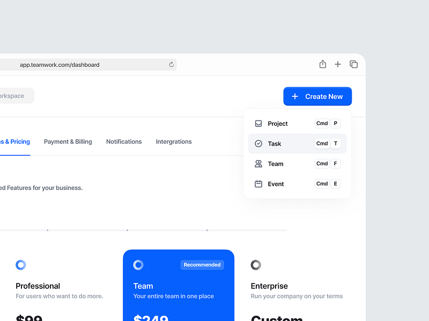Click 'Your entire team in one place' text
The image size is (429, 321).
(173, 296)
